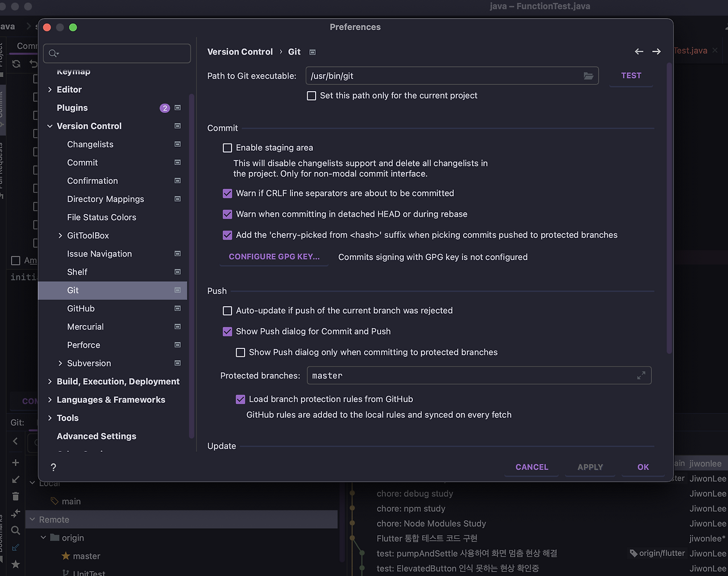Focus the Preferences search field

(117, 54)
